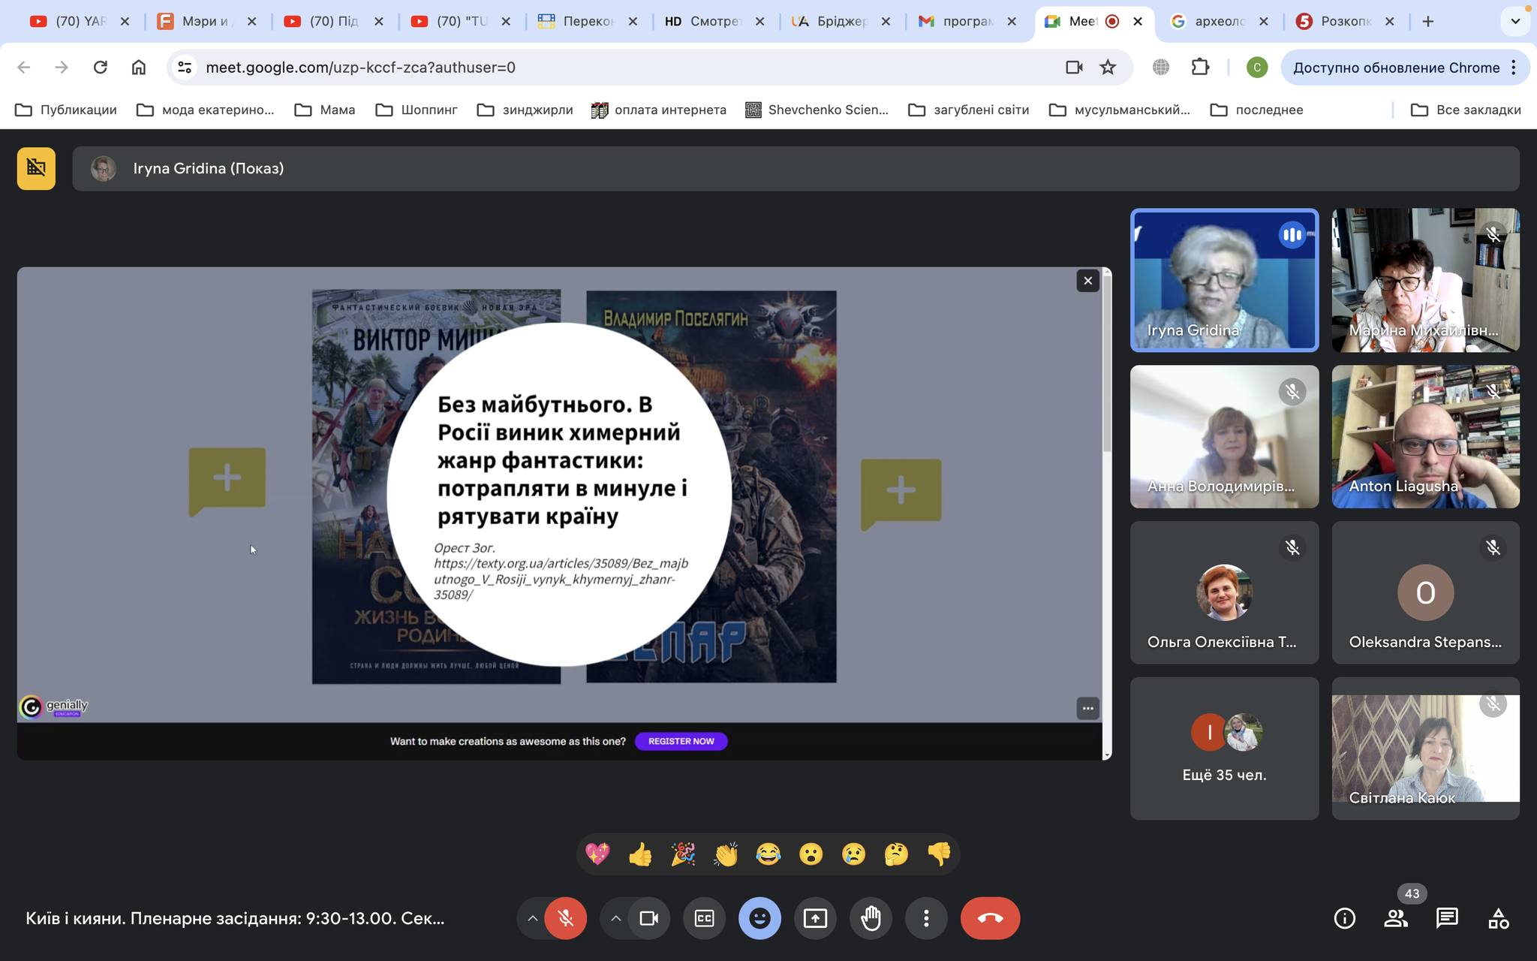
Task: Expand audio settings chevron near microphone
Action: pyautogui.click(x=532, y=918)
